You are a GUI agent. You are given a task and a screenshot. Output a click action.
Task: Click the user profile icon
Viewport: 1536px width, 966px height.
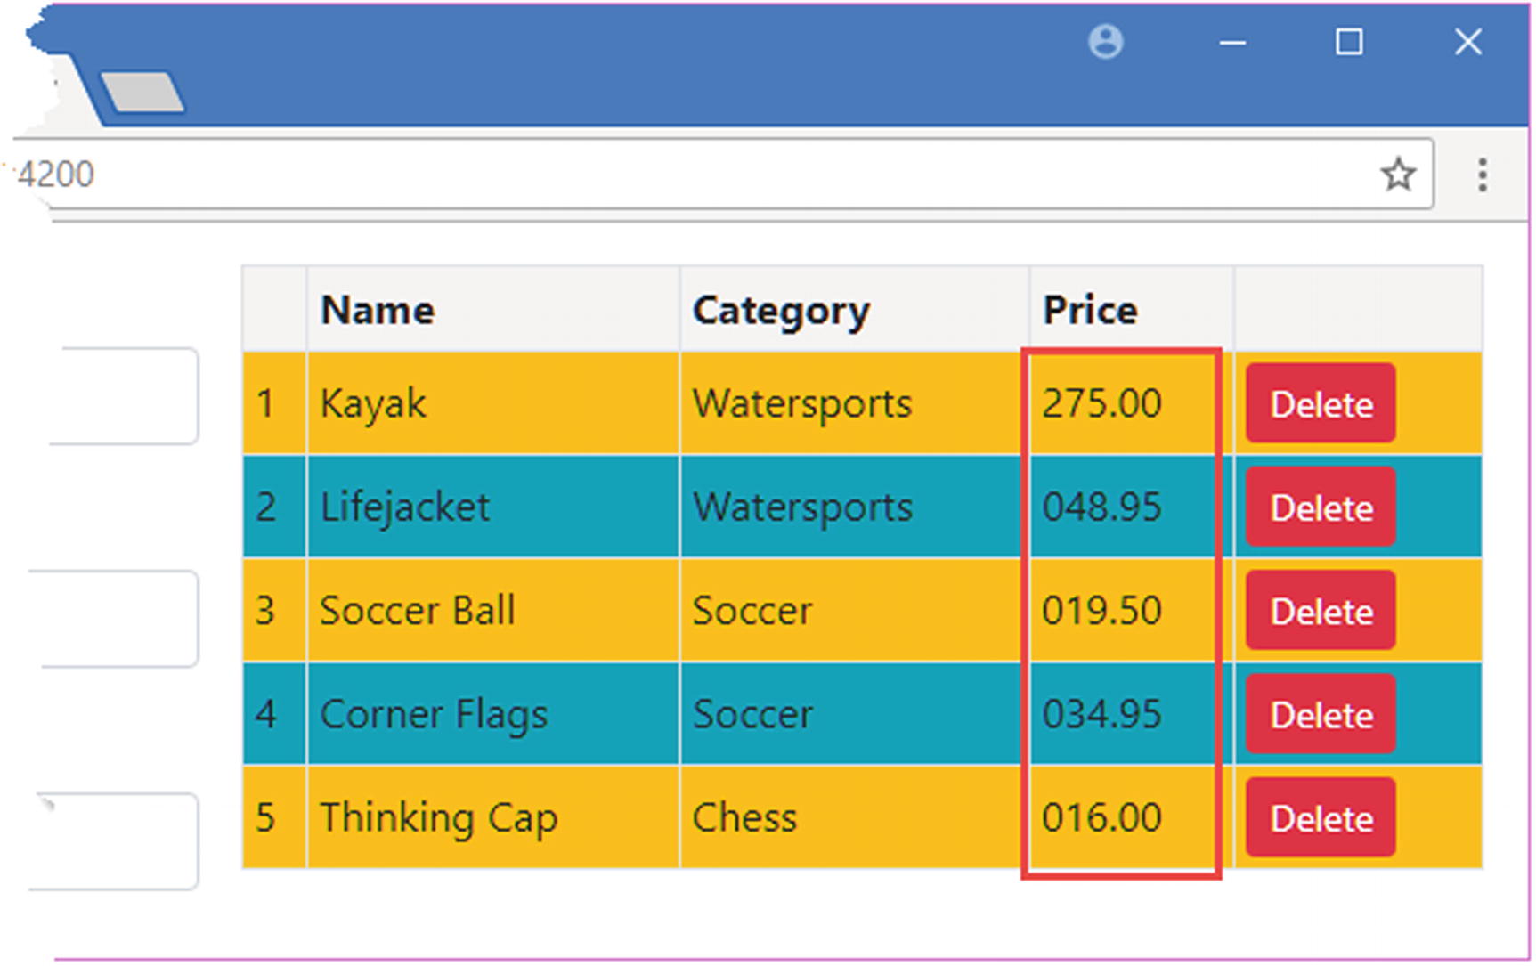coord(1105,42)
